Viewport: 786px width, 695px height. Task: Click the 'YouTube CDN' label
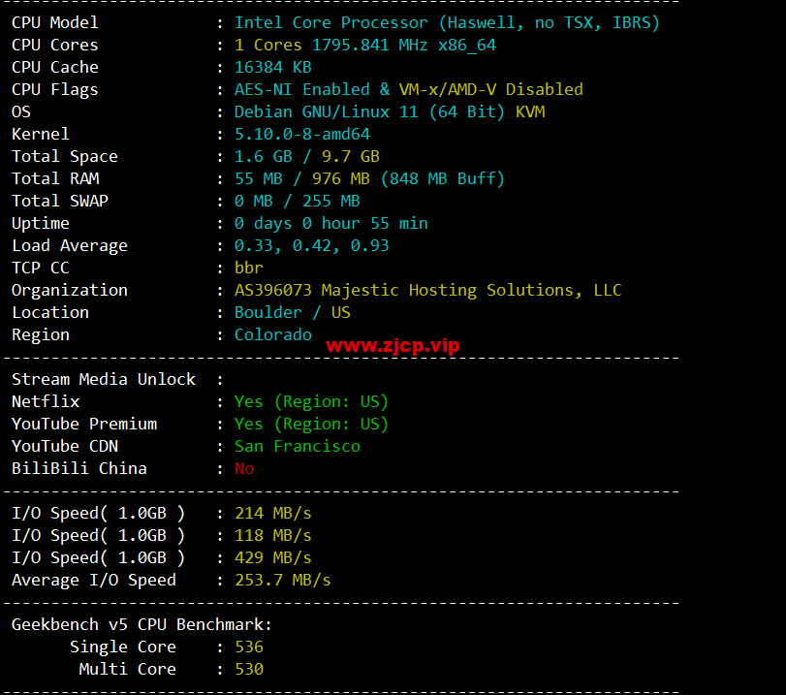click(65, 446)
